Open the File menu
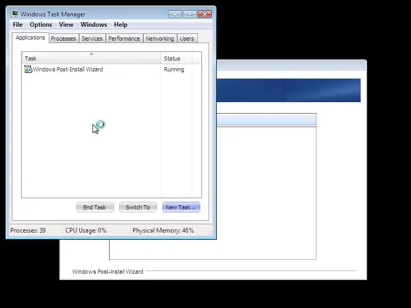411x308 pixels. [x=17, y=25]
